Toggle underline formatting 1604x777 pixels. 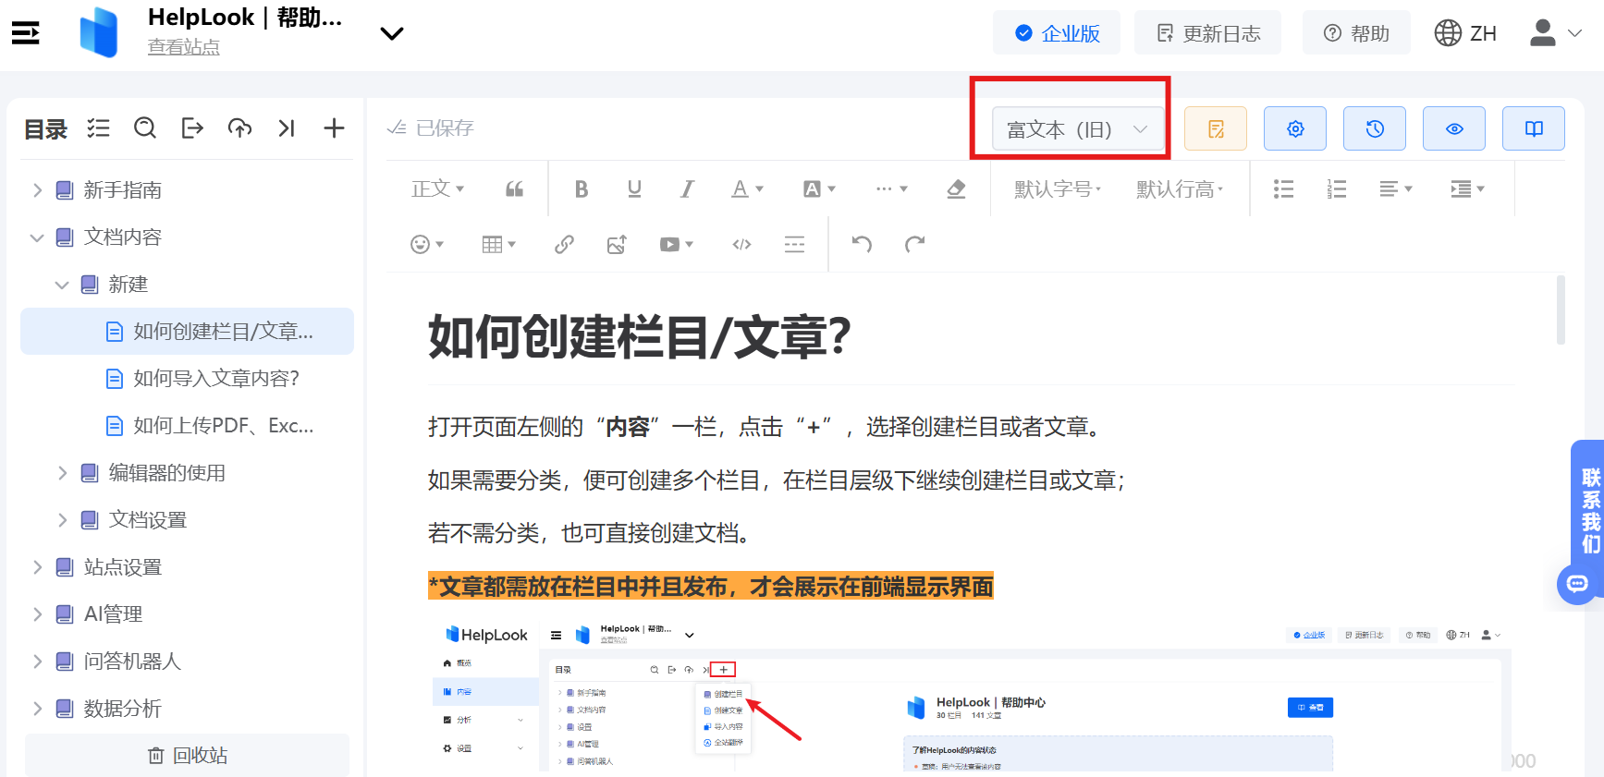[634, 189]
